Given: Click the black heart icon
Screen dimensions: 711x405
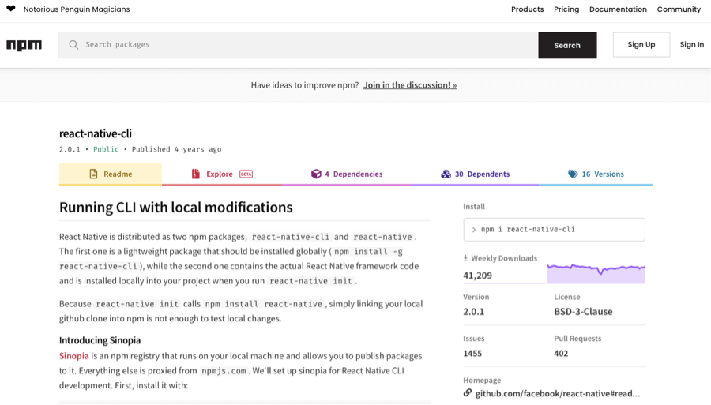Looking at the screenshot, I should (x=11, y=9).
